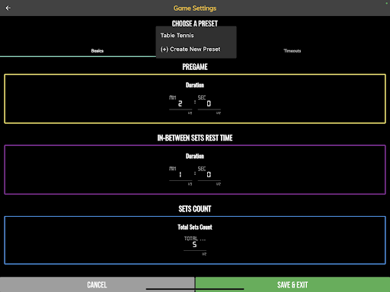Click the Cancel button

point(97,284)
